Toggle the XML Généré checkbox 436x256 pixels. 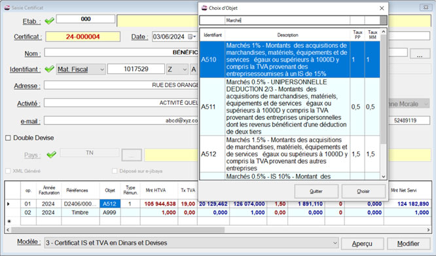point(8,171)
